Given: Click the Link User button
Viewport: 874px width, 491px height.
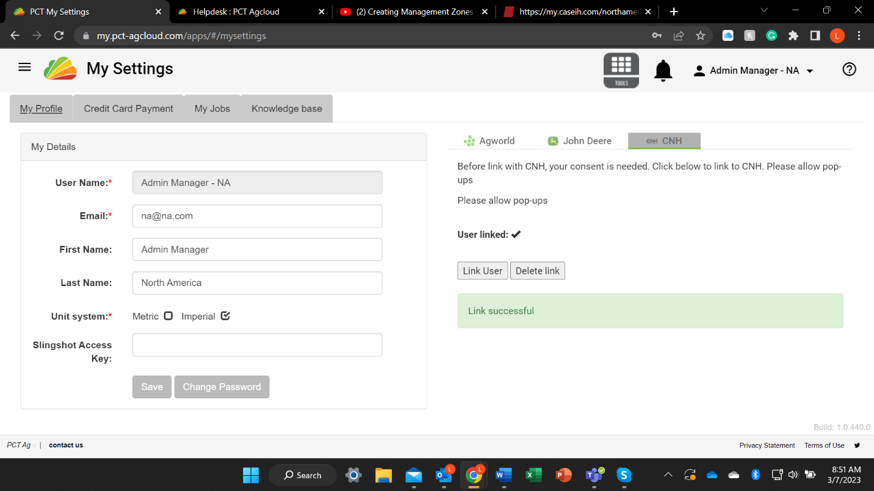Looking at the screenshot, I should click(x=482, y=271).
